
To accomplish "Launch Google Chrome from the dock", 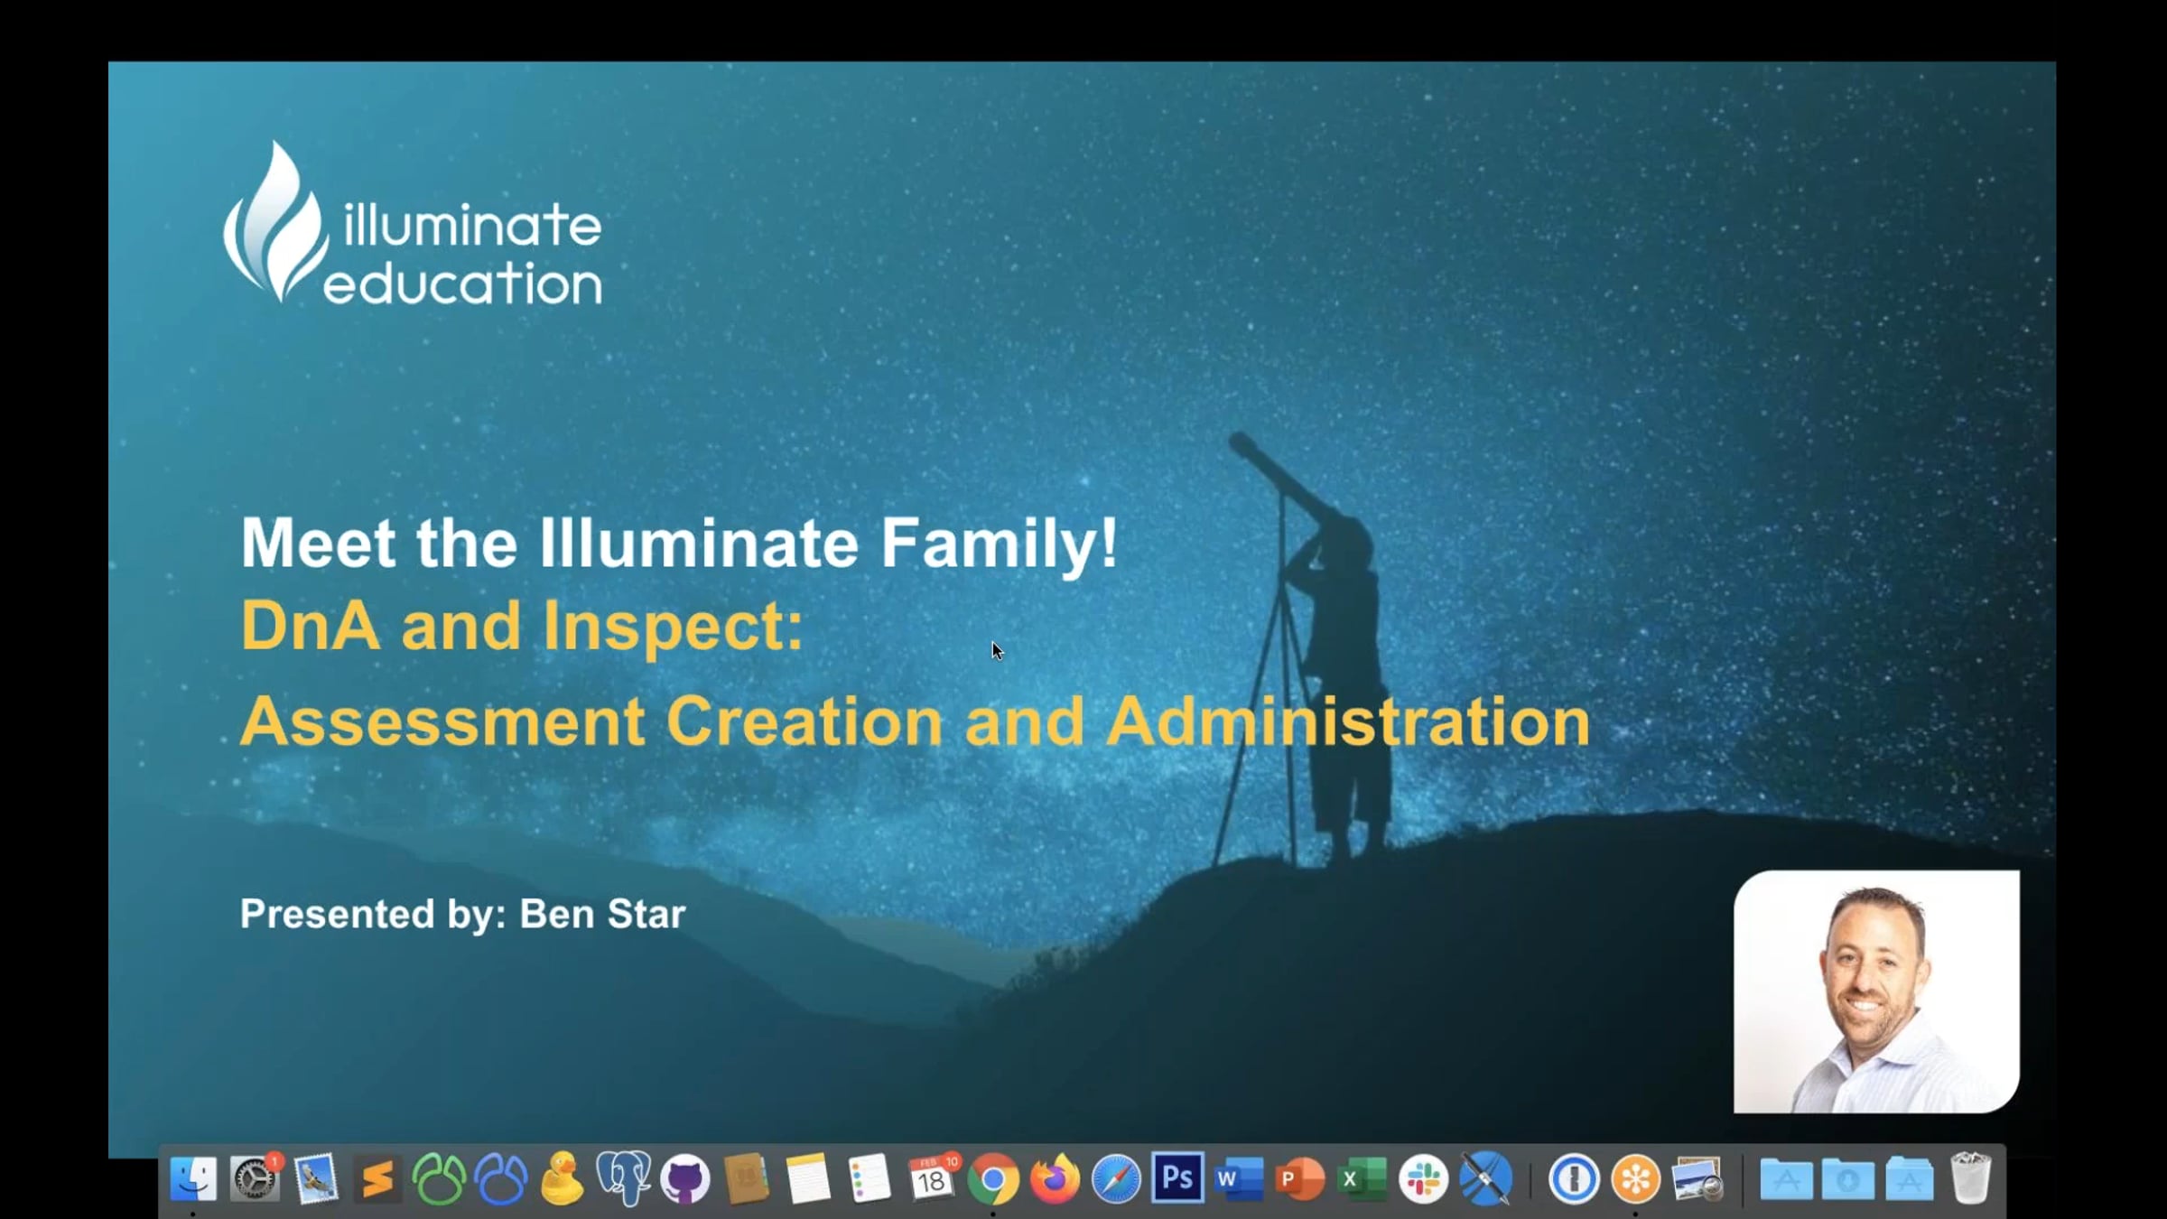I will point(993,1178).
